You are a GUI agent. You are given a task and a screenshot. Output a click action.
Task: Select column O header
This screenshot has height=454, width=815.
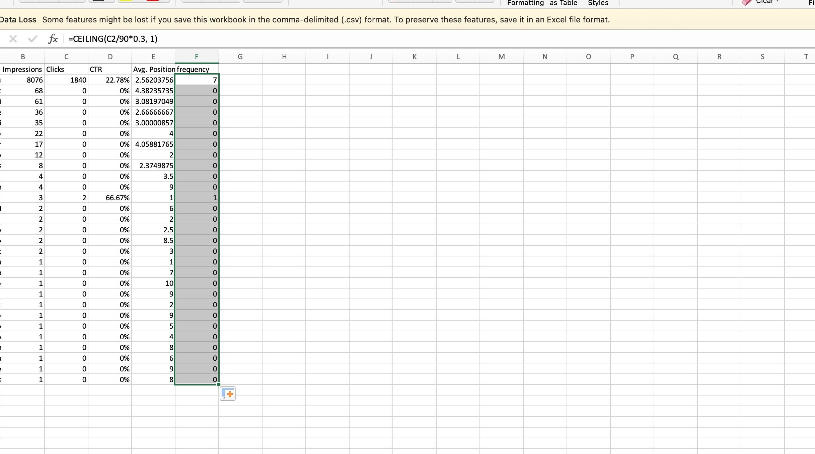point(589,57)
